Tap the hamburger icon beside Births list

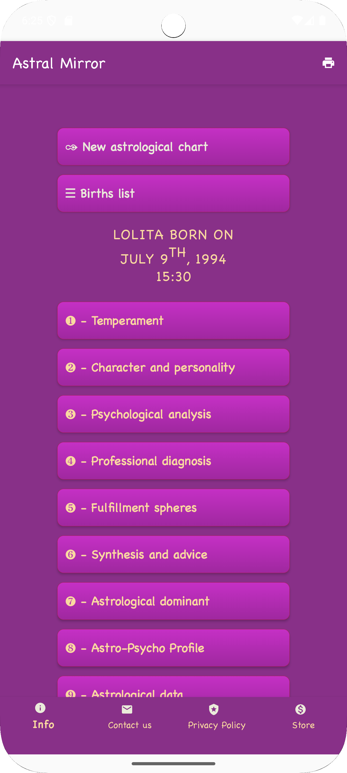(70, 194)
